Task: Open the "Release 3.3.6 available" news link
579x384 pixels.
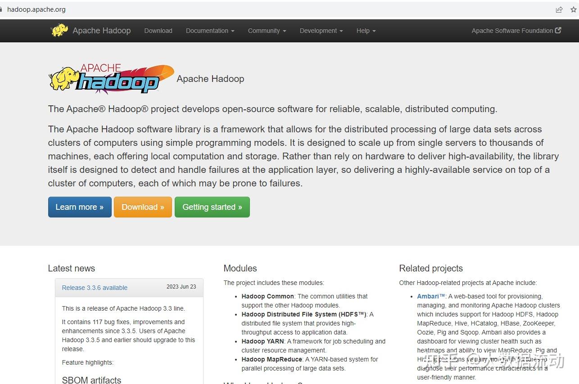Action: (x=94, y=287)
